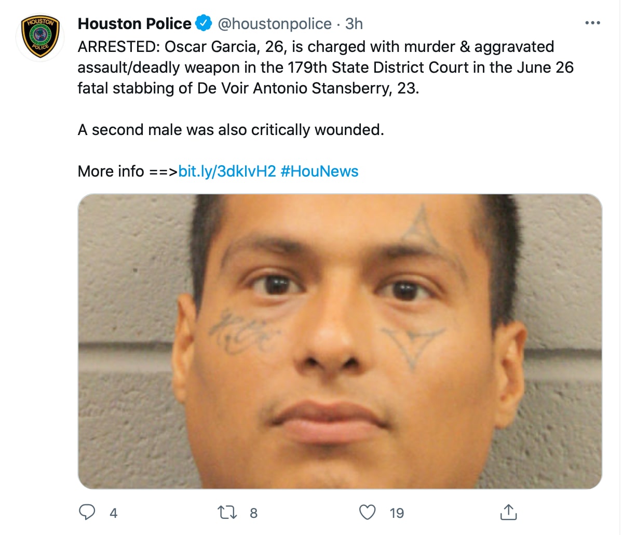
Task: Click the retweet count 8
Action: (253, 513)
